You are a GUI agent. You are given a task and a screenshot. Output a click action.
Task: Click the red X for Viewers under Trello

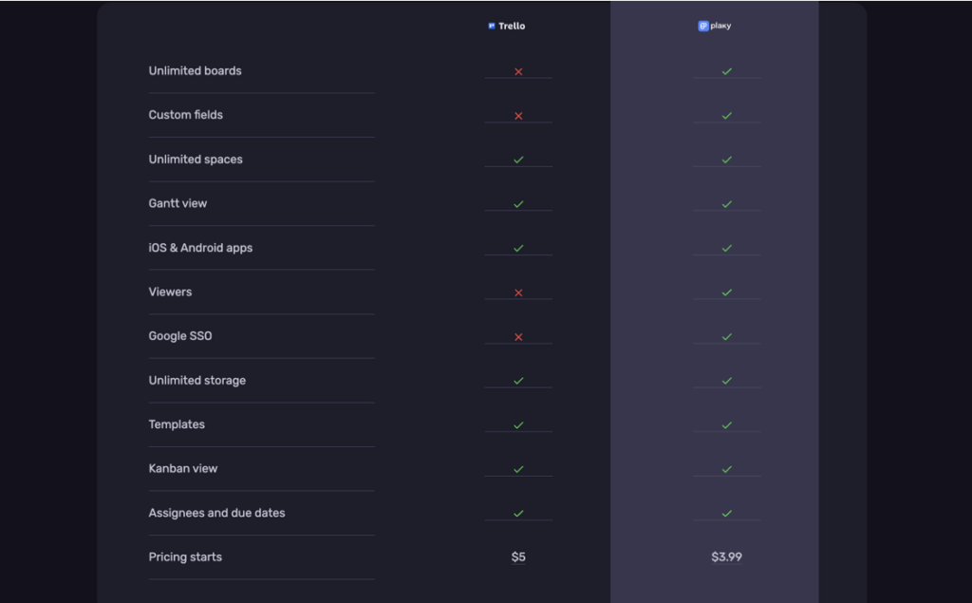518,292
